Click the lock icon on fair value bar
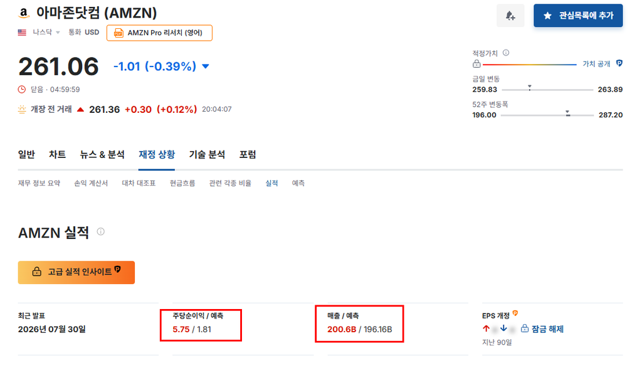642x368 pixels. (476, 64)
